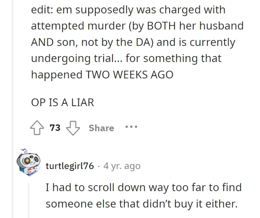Open the permalink from '4 yr. ago' timestamp

(122, 166)
